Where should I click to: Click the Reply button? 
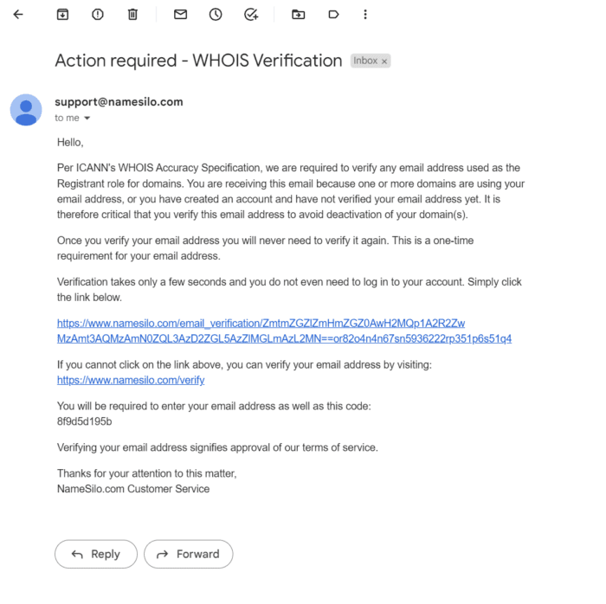pyautogui.click(x=95, y=554)
